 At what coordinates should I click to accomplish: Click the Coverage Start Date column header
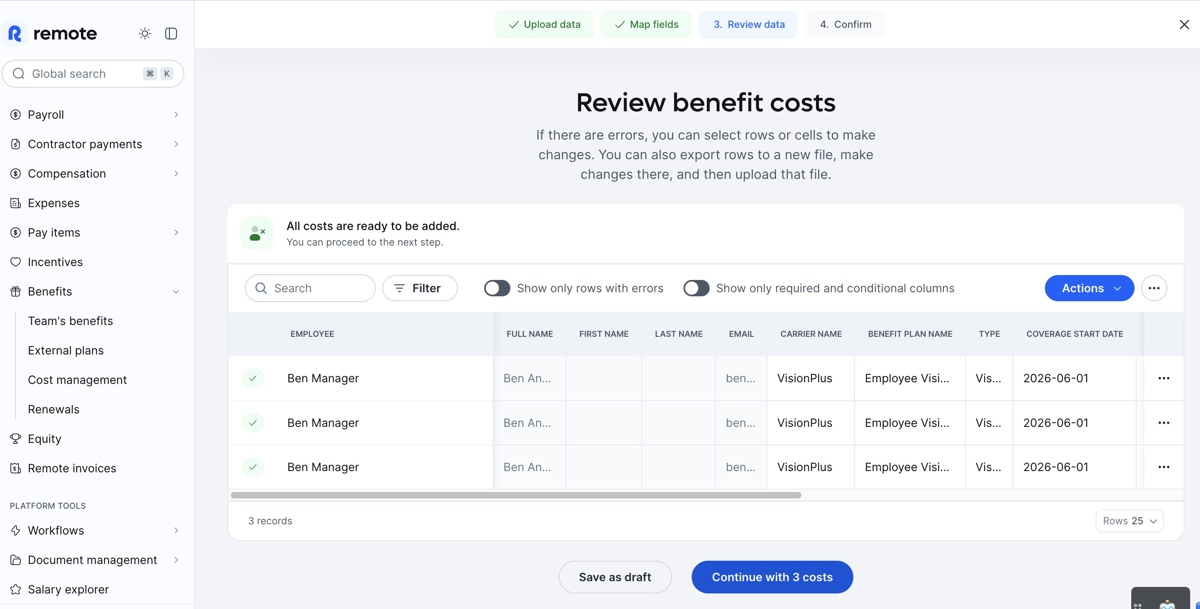[1074, 334]
